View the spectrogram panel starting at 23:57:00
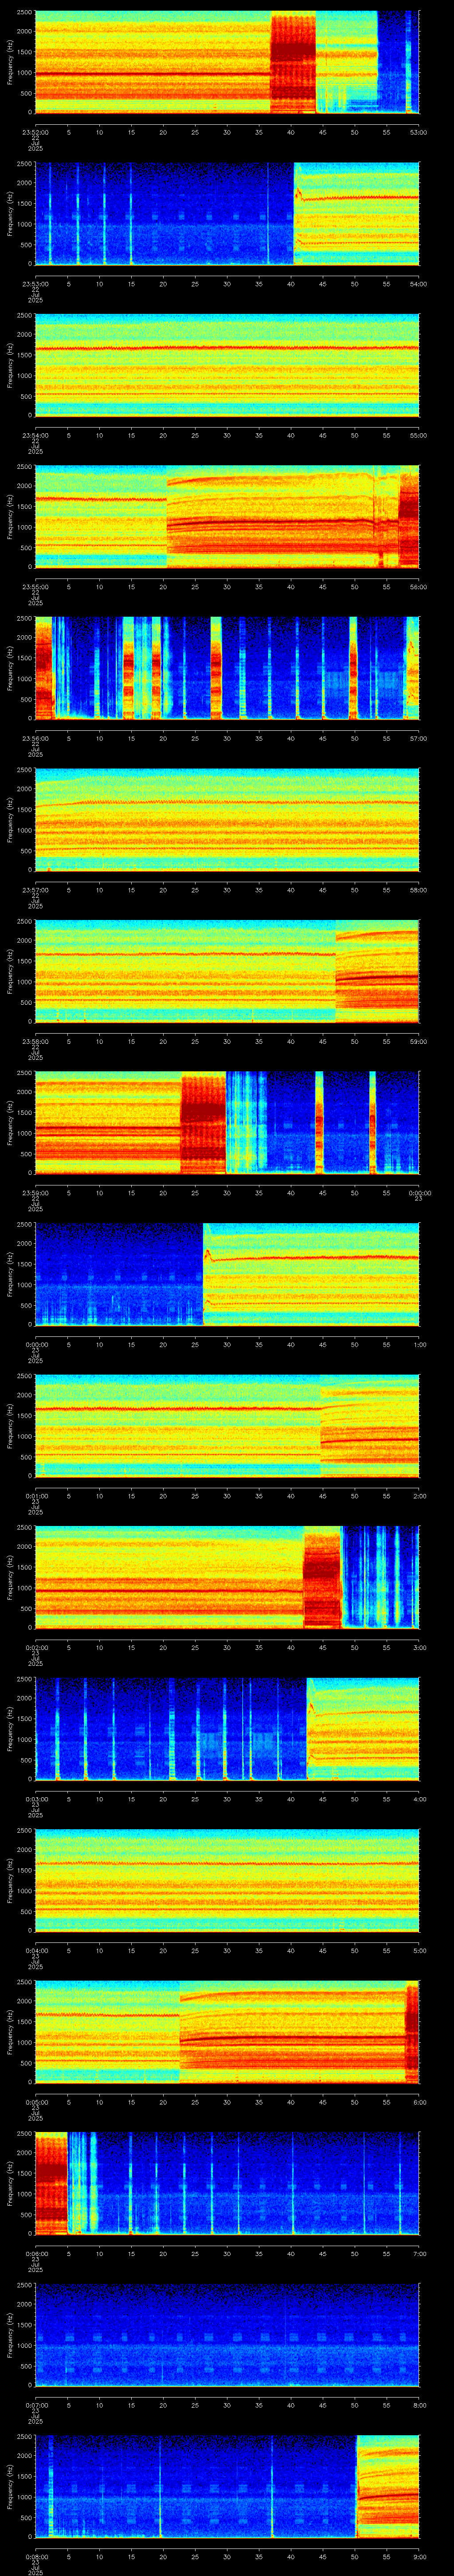The image size is (454, 2576). coord(227,819)
